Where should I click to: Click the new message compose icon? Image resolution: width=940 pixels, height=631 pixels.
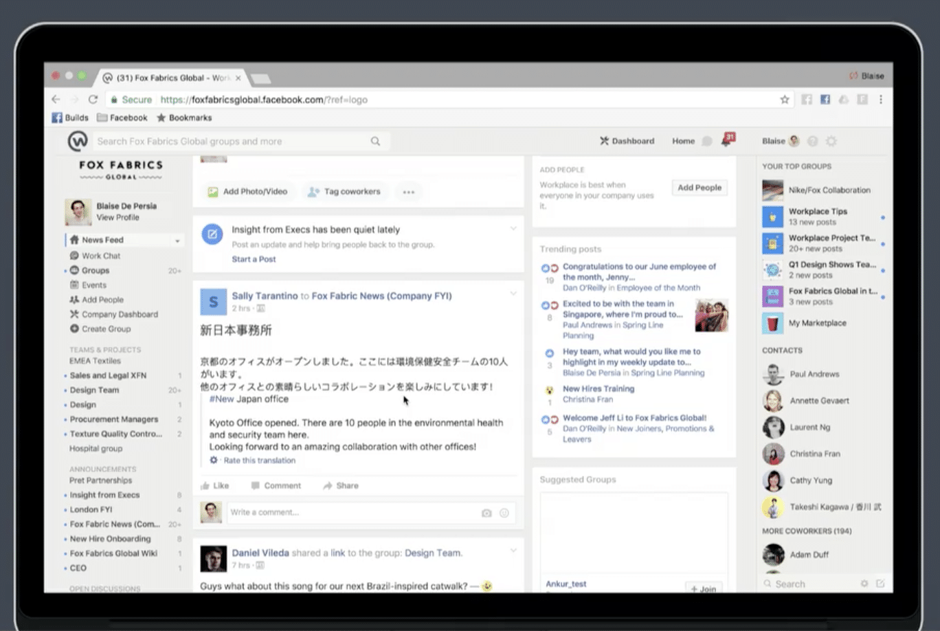click(880, 584)
